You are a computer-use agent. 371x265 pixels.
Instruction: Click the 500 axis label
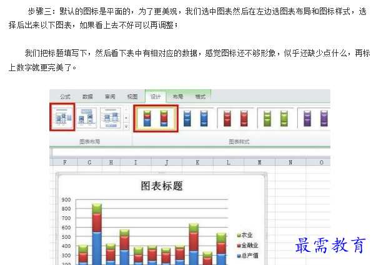[66, 237]
